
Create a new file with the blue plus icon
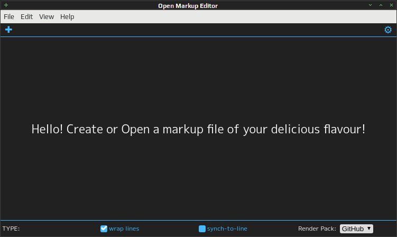coord(8,30)
